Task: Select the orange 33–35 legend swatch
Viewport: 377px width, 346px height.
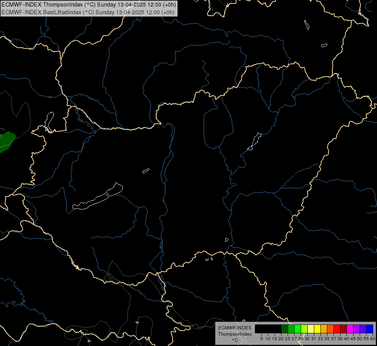Action: coord(324,329)
